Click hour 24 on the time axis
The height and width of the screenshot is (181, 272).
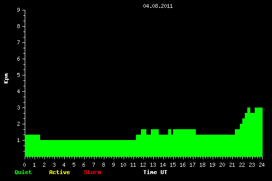[262, 165]
